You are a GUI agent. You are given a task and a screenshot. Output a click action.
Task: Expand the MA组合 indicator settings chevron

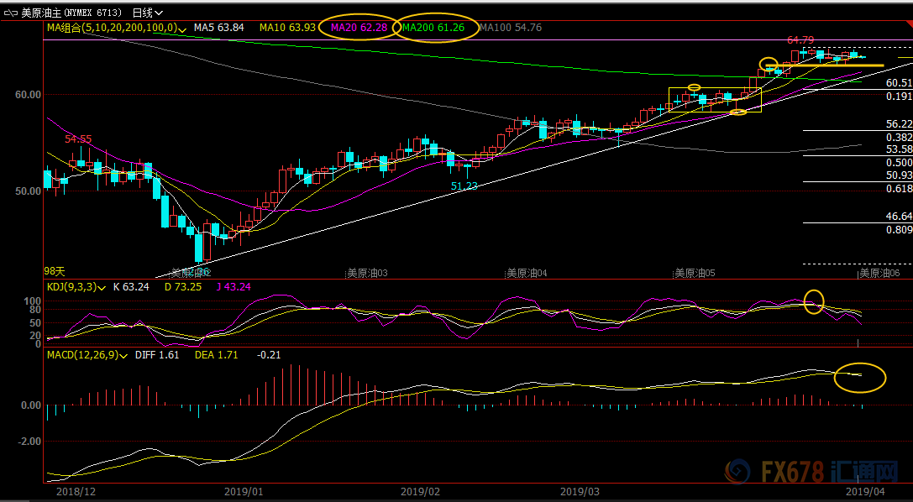coord(183,29)
